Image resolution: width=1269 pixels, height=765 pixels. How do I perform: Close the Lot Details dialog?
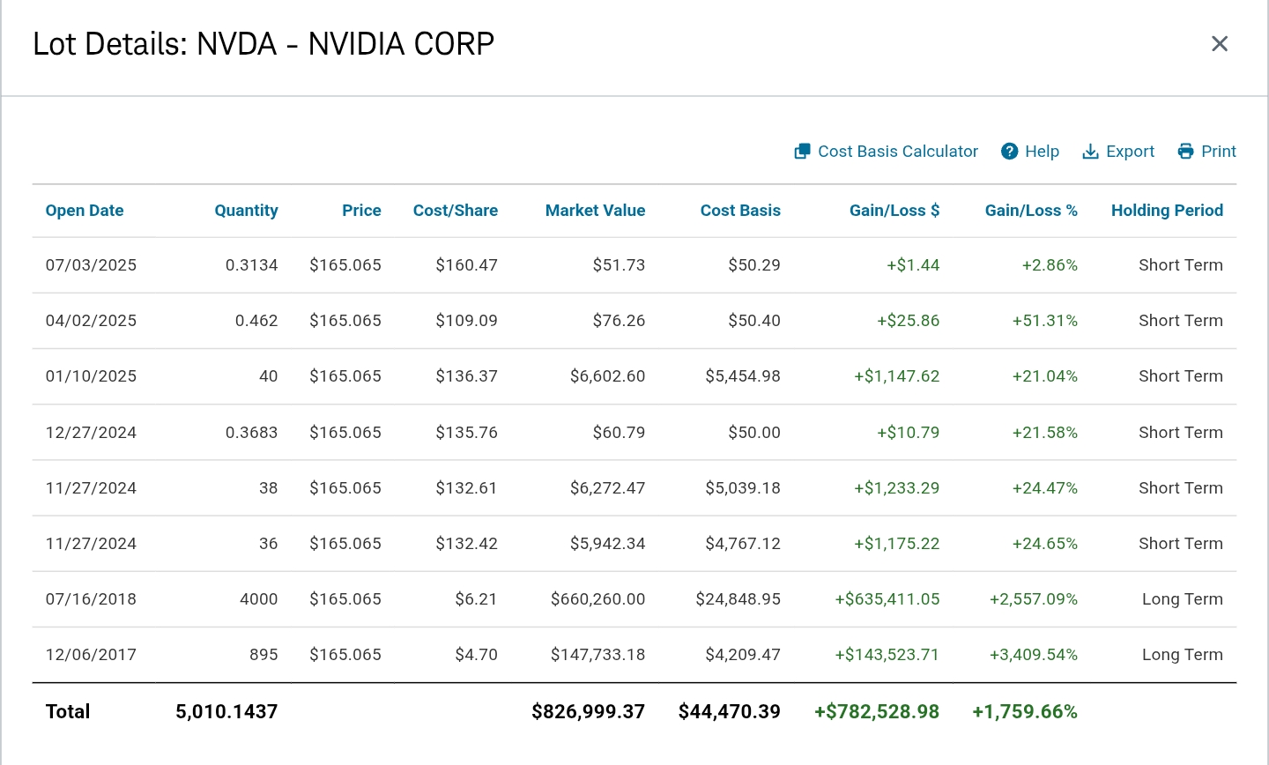[x=1220, y=43]
